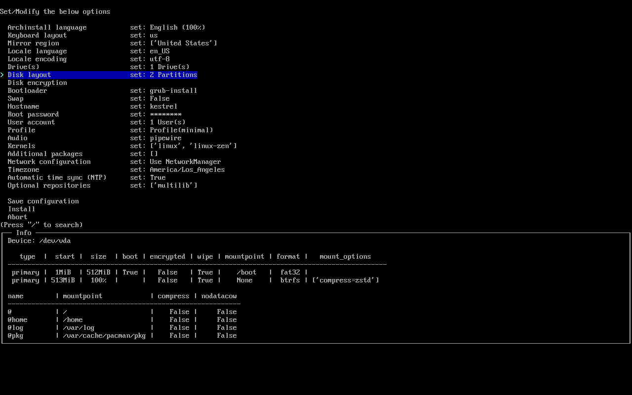Choose Save configuration
Screen dimensions: 632x395
coord(43,201)
